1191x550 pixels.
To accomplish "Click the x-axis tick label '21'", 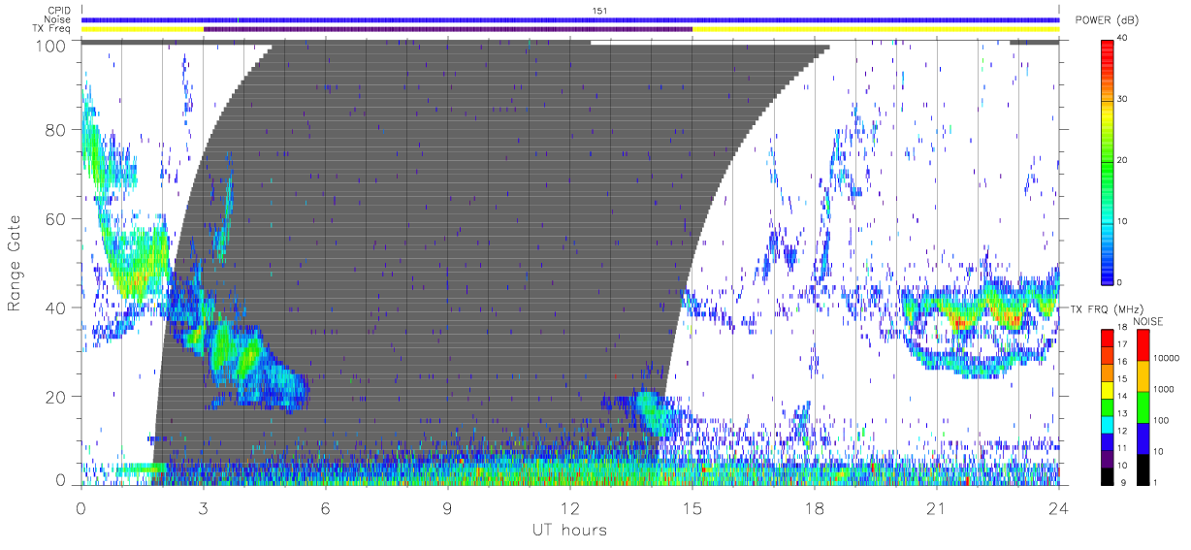I will (x=936, y=507).
